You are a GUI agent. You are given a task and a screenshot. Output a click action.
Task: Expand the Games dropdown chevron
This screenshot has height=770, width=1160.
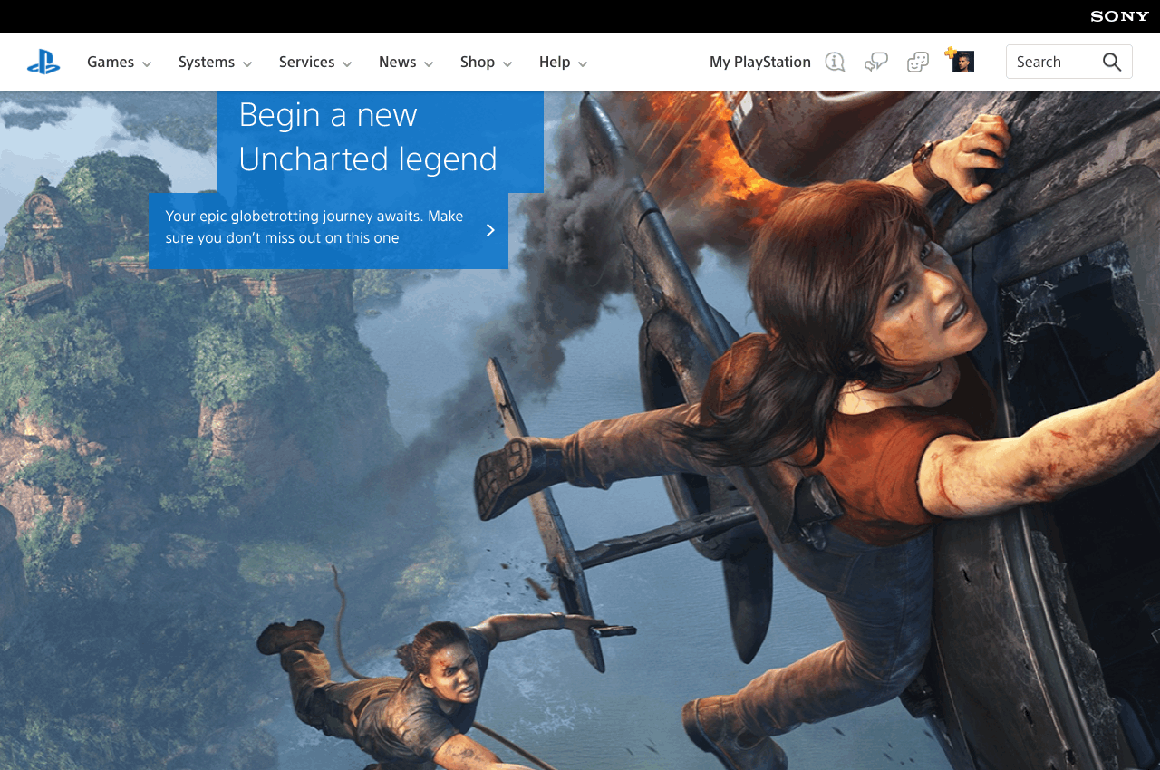pos(147,63)
